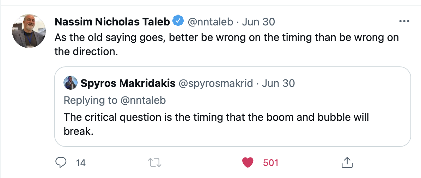Open Nassim Nicholas Taleb's profile picture
This screenshot has height=178, width=421.
tap(29, 31)
